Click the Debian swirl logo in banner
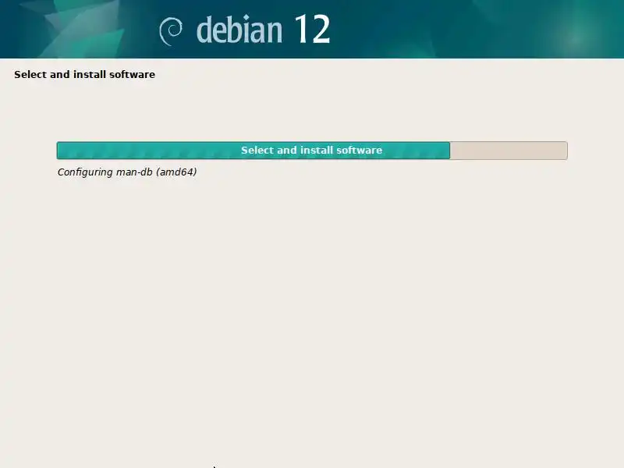The width and height of the screenshot is (624, 468). [171, 31]
